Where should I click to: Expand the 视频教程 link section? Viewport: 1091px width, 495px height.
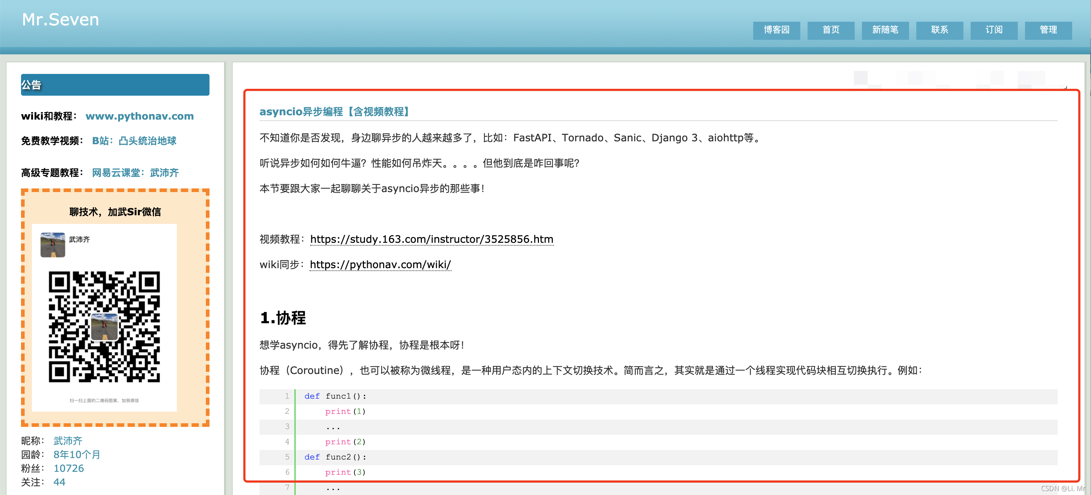(x=432, y=238)
